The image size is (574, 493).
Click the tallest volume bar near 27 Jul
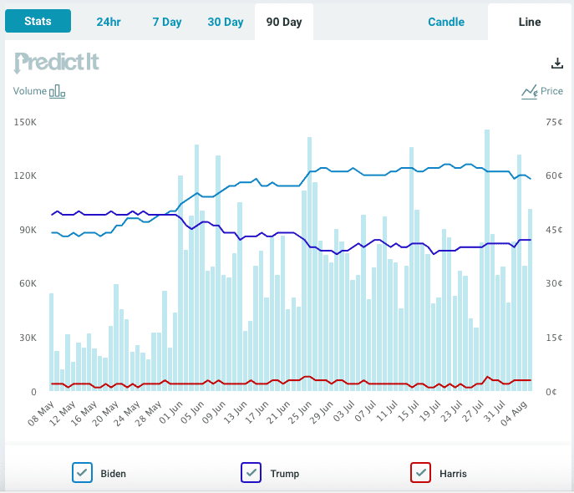click(487, 259)
